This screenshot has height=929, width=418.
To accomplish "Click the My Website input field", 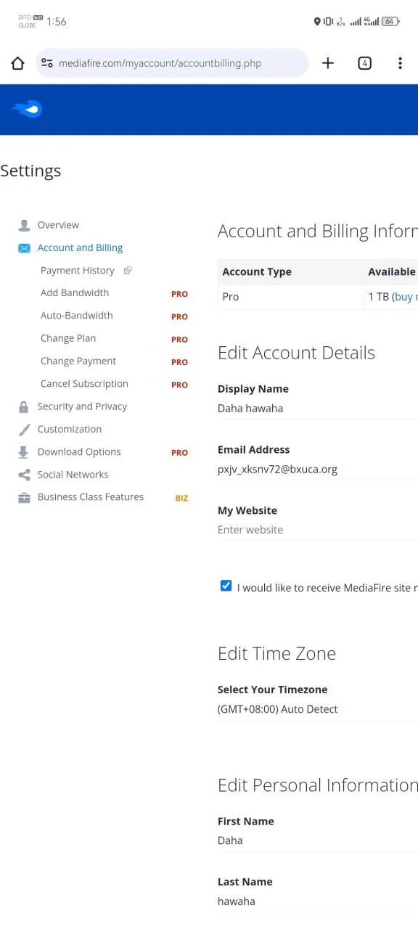I will [x=318, y=530].
